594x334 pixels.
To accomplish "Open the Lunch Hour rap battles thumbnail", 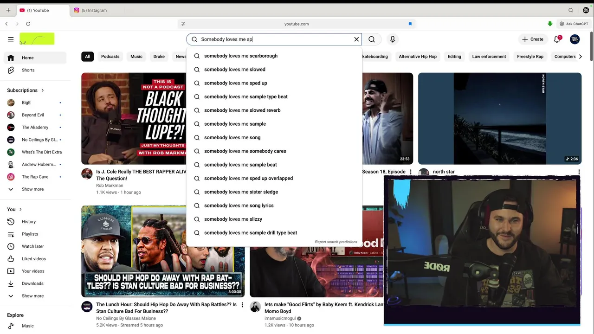I will pos(163,251).
